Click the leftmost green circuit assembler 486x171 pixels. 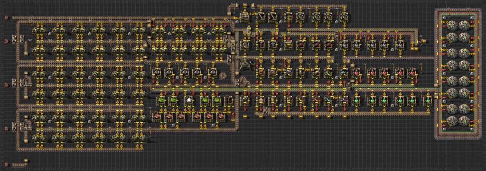(x=161, y=100)
